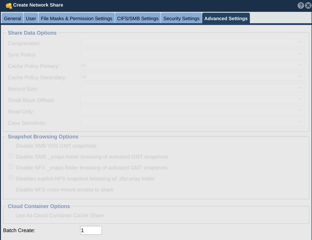This screenshot has width=312, height=240.
Task: Click the Create Network Share title text
Action: [38, 5]
